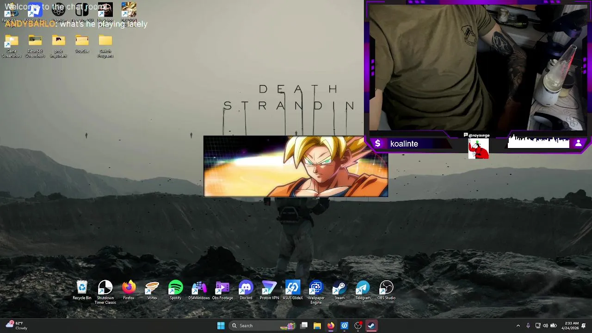592x333 pixels.
Task: Open File Explorer from the taskbar
Action: (317, 326)
